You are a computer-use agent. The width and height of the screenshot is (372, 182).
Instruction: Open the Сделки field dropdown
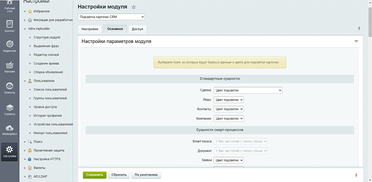tap(248, 90)
